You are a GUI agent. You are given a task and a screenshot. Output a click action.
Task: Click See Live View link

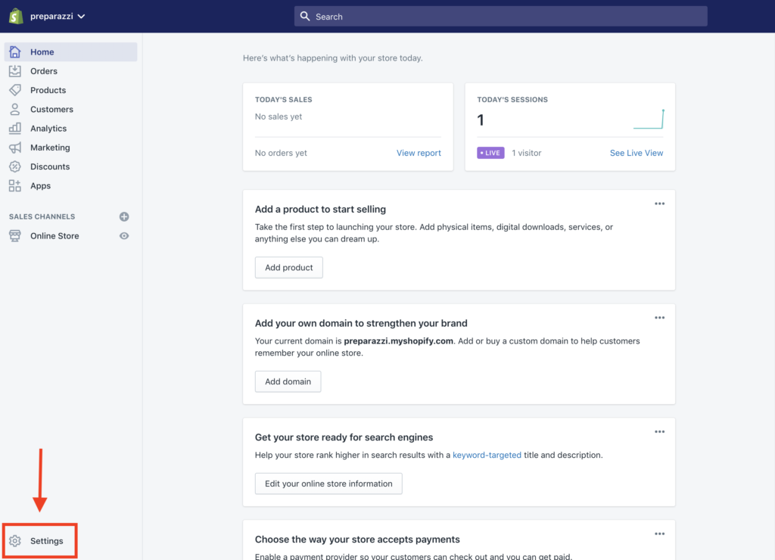[x=636, y=153]
